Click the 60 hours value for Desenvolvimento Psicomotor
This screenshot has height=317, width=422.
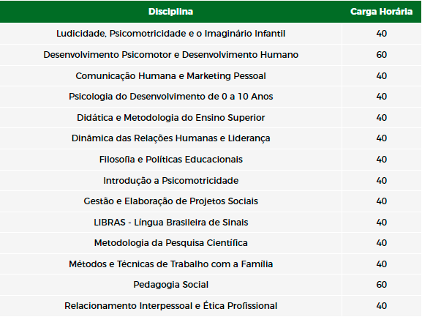381,55
